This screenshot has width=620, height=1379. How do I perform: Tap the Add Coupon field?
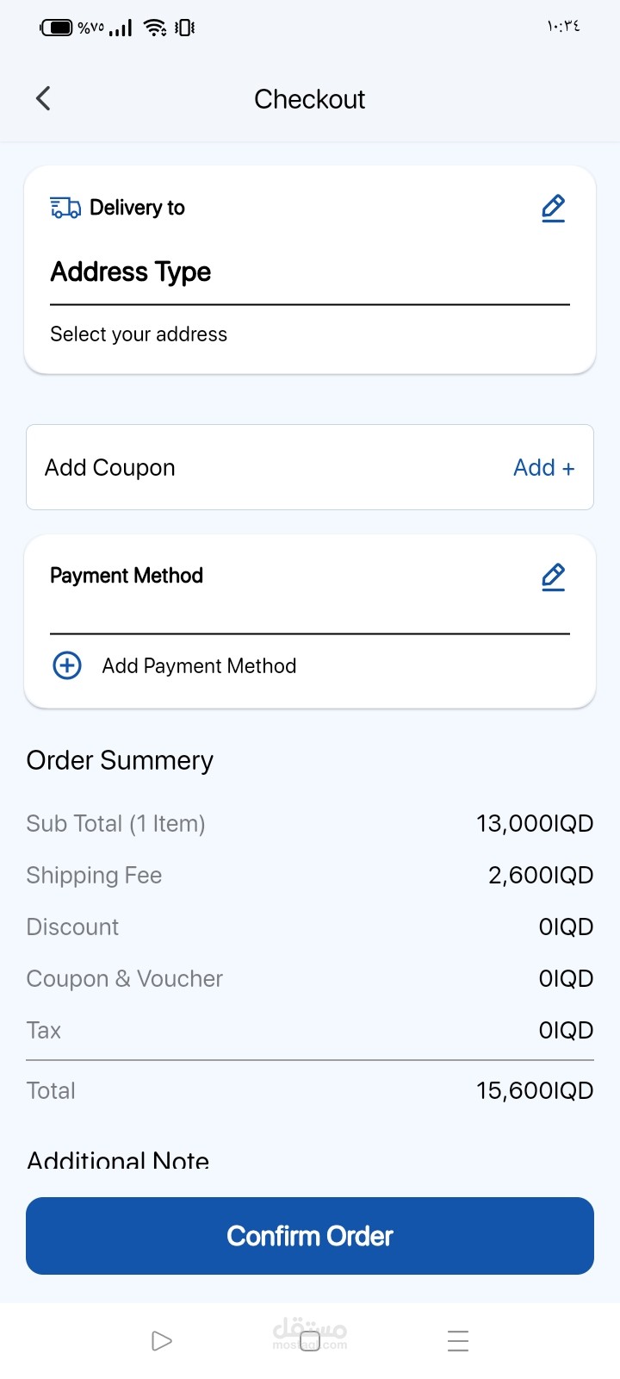click(110, 468)
